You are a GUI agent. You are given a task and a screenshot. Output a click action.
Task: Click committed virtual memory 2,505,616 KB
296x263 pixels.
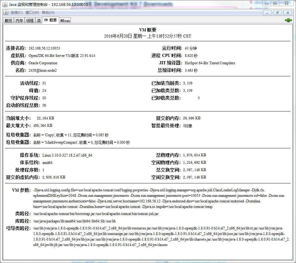(54, 177)
